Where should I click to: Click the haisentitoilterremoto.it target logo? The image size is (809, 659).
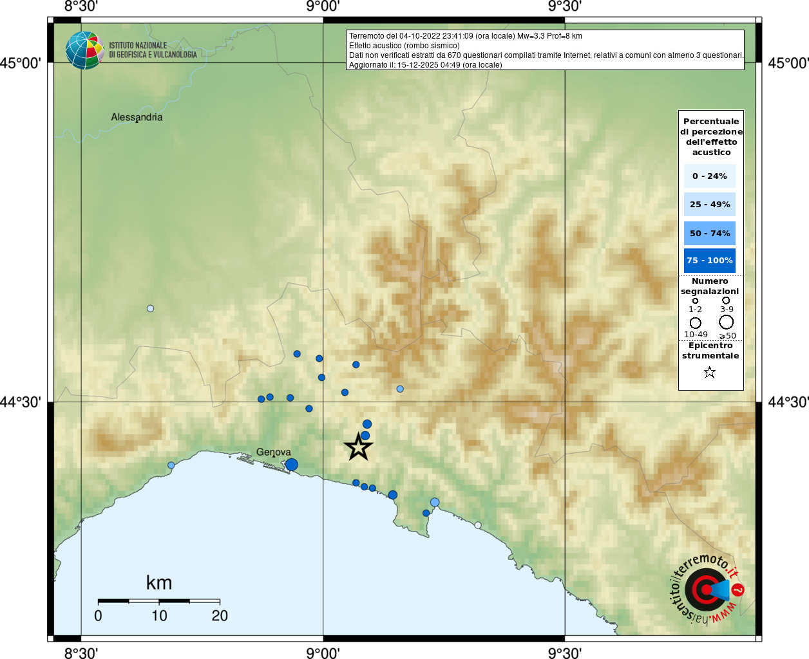[707, 590]
